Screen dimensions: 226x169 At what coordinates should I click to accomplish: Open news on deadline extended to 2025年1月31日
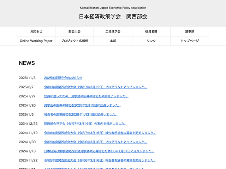tap(81, 114)
